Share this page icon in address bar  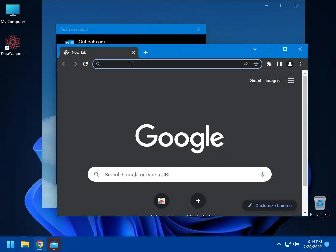(x=245, y=64)
